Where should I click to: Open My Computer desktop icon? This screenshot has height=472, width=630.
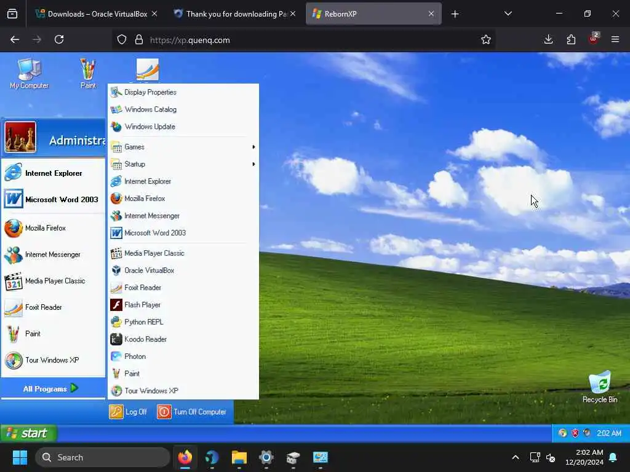[29, 73]
